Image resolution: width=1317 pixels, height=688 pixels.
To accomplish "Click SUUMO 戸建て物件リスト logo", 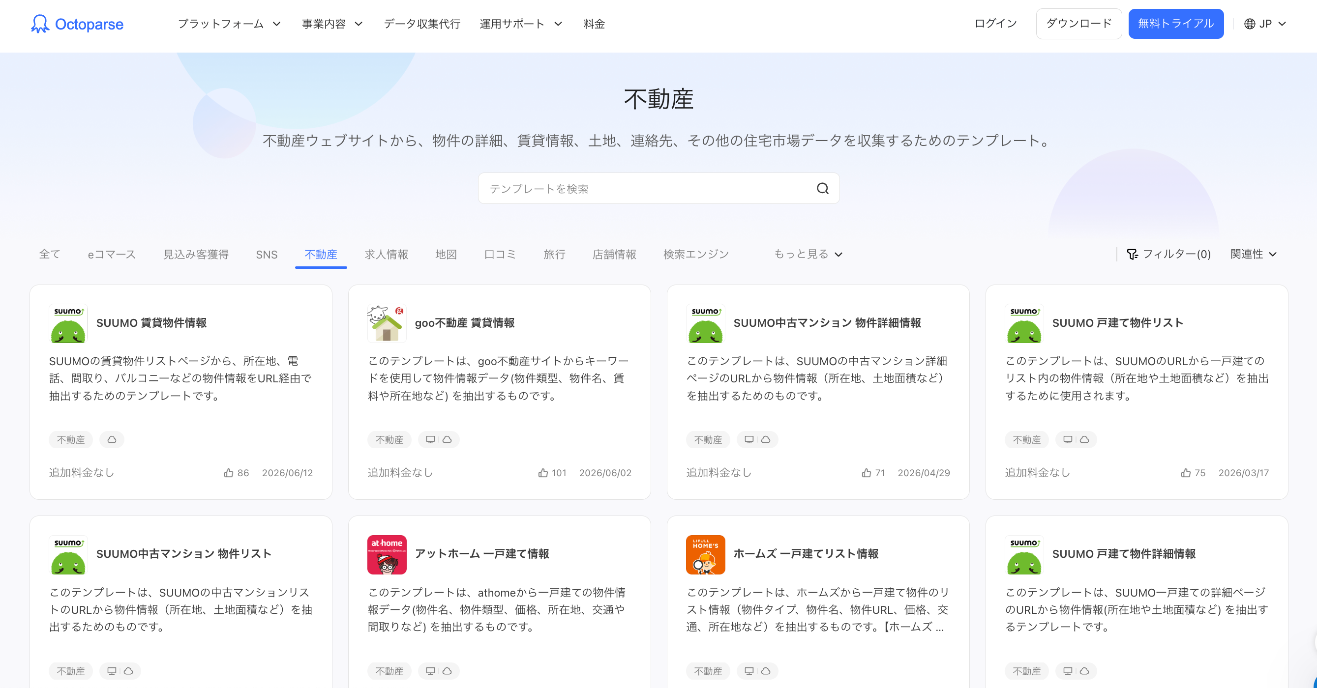I will click(1024, 323).
